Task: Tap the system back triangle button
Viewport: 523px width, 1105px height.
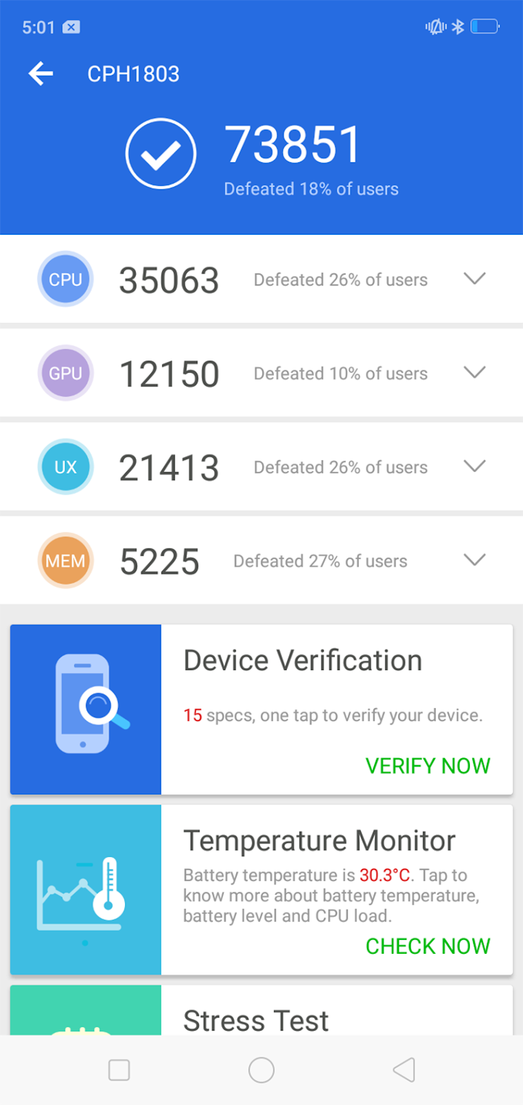Action: 404,1070
